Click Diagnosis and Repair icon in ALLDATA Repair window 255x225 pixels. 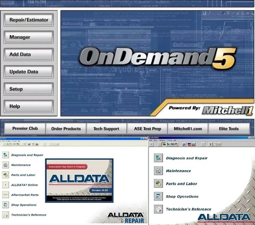point(6,155)
